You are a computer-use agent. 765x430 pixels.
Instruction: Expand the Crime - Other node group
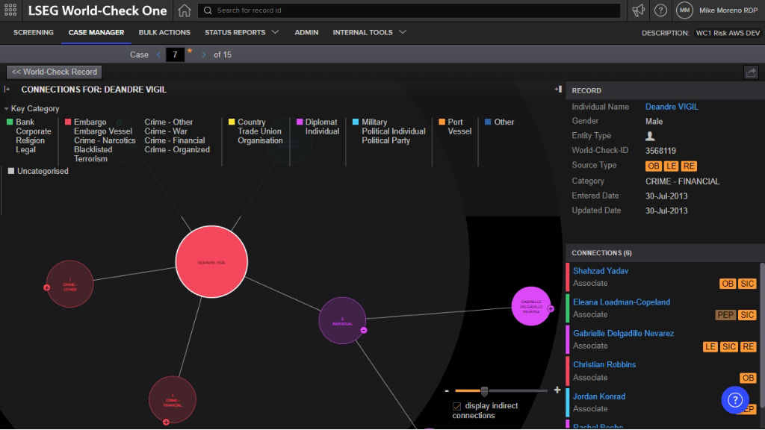(47, 287)
